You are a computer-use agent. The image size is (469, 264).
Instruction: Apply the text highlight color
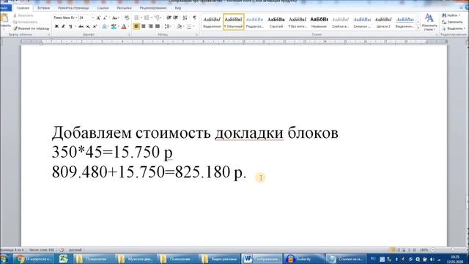pos(114,26)
